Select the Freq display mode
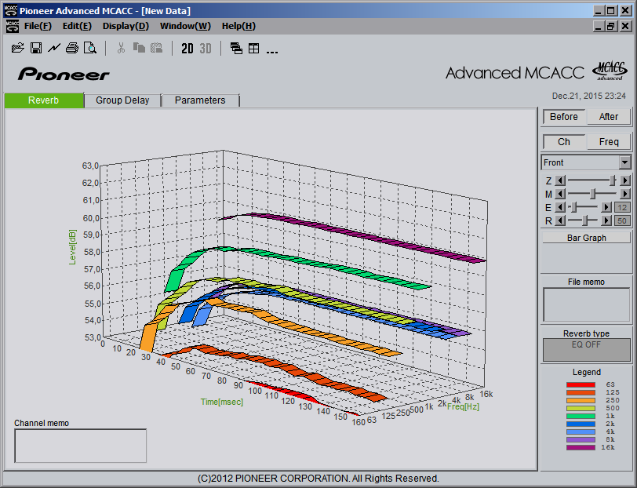 [609, 142]
